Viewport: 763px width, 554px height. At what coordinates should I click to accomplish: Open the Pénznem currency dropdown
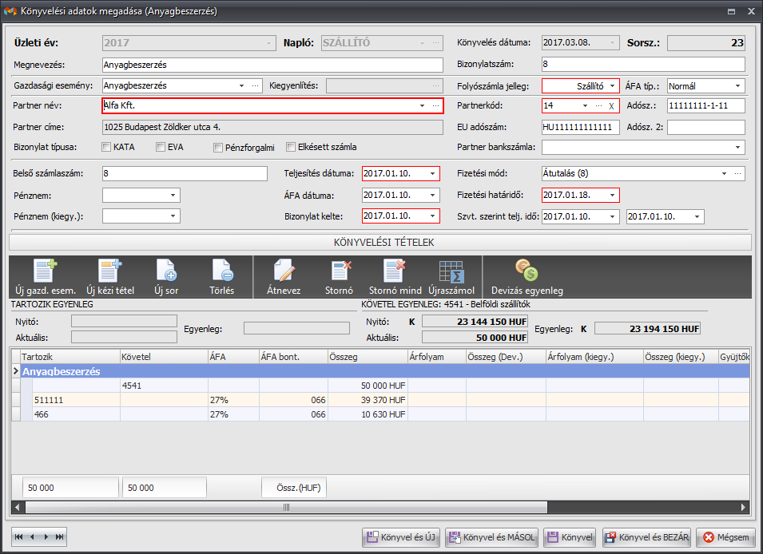tap(173, 195)
